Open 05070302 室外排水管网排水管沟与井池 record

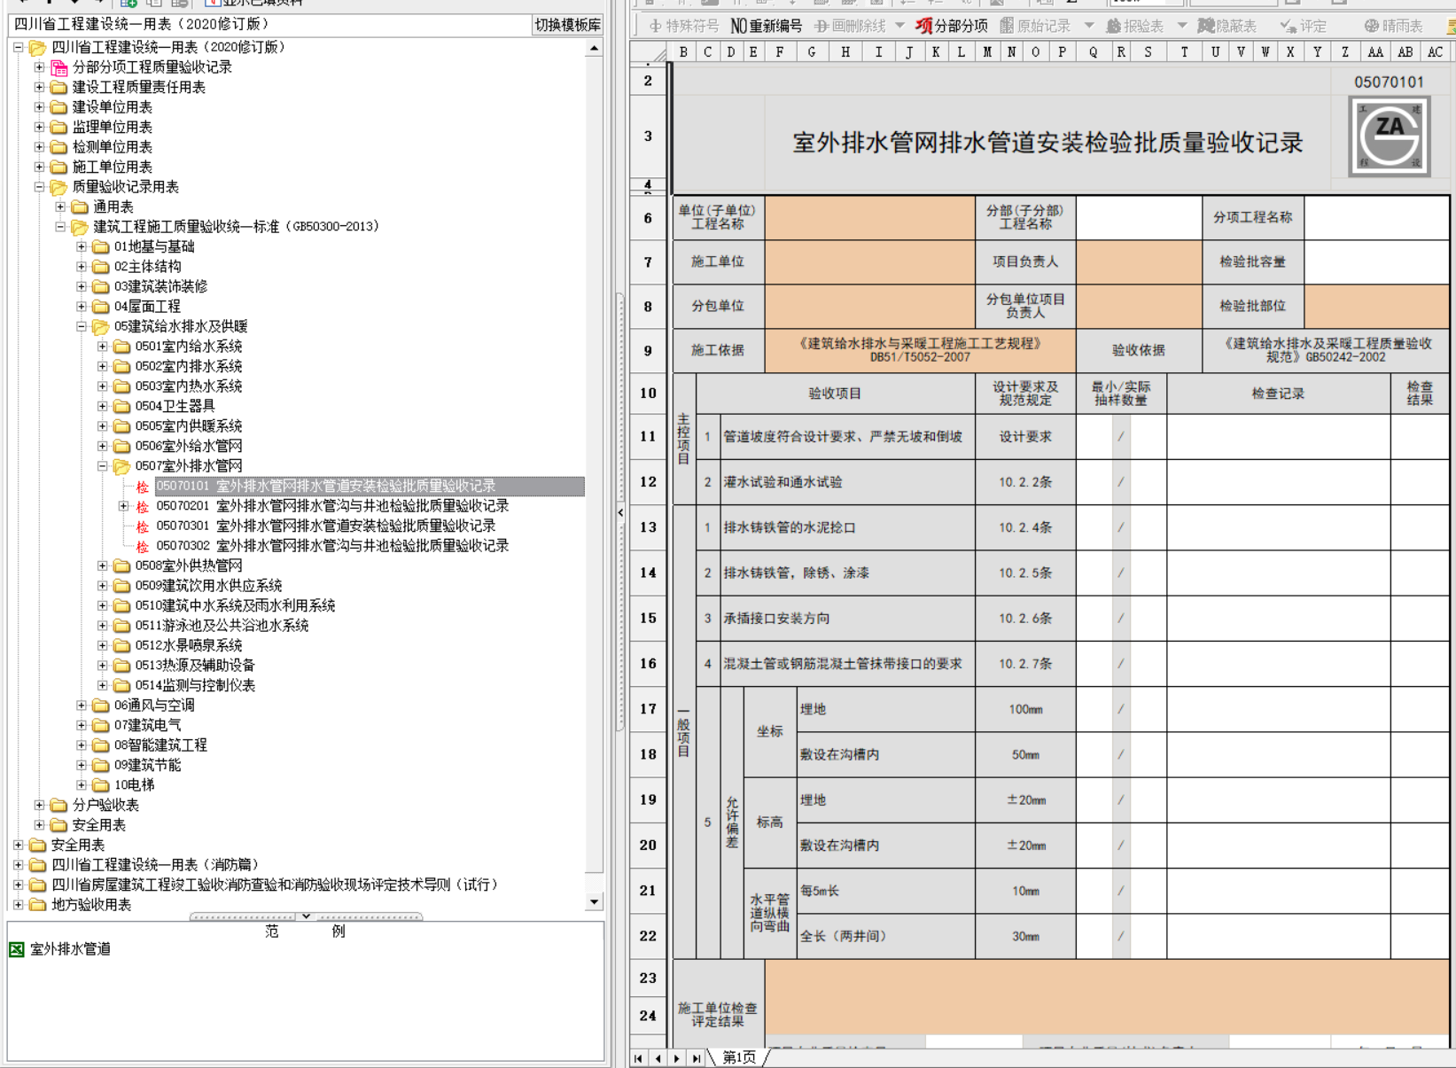[x=332, y=546]
